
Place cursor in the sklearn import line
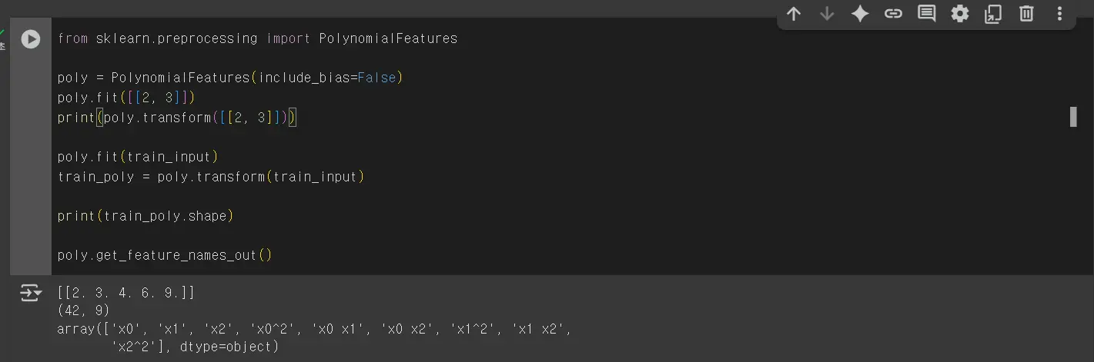(x=257, y=38)
